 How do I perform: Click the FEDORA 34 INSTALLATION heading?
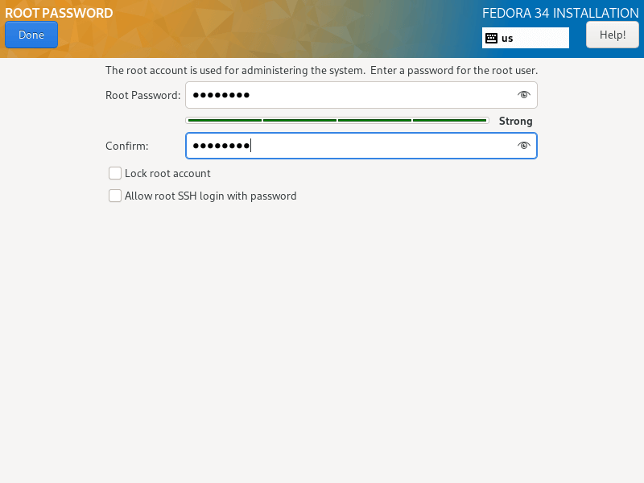560,13
